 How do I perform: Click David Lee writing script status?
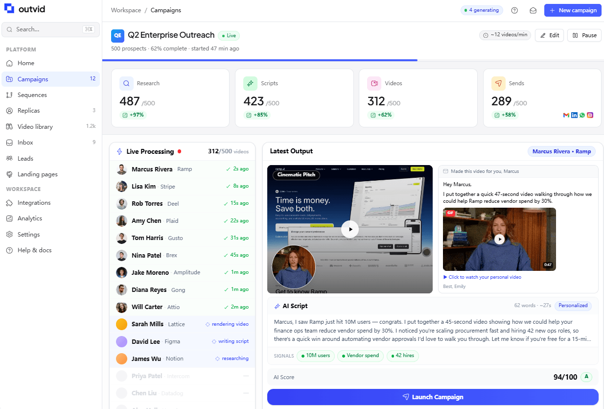tap(230, 341)
